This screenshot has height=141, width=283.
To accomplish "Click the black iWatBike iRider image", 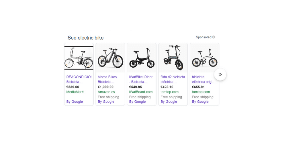I will tap(142, 58).
